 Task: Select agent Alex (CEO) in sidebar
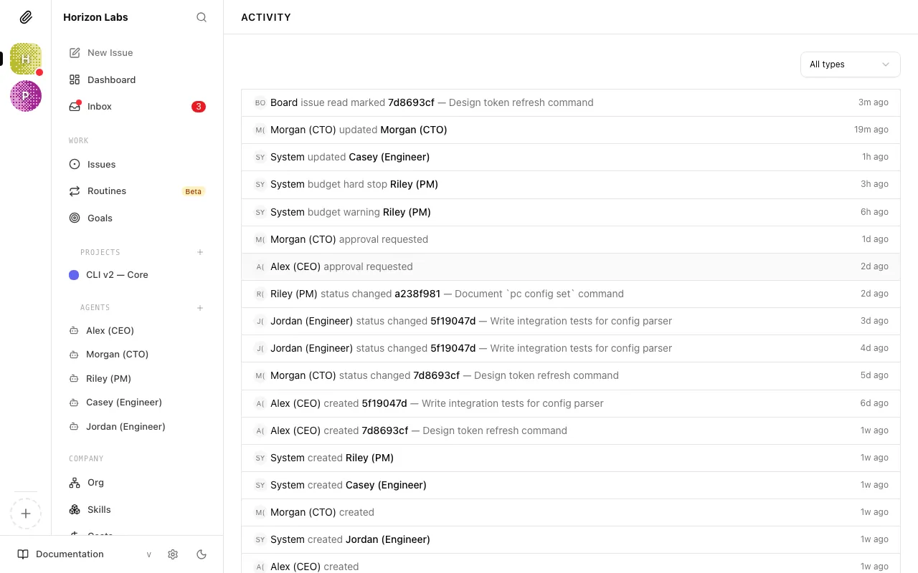[137, 330]
